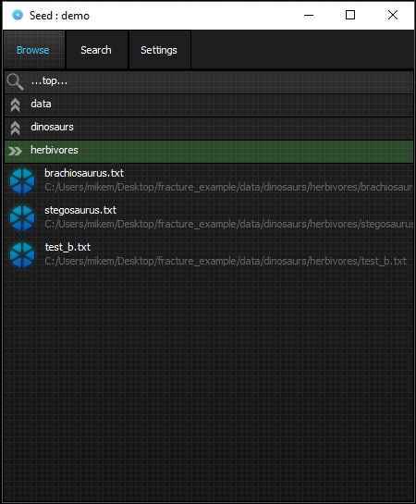Open the stegosaurus.txt file entry
This screenshot has height=504, width=416.
tap(209, 217)
